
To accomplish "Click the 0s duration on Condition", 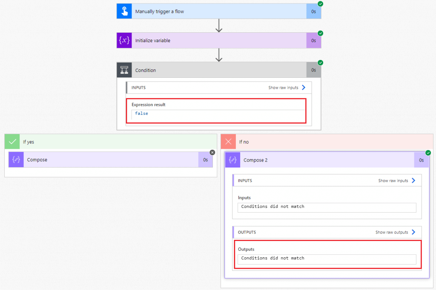I will click(x=313, y=70).
